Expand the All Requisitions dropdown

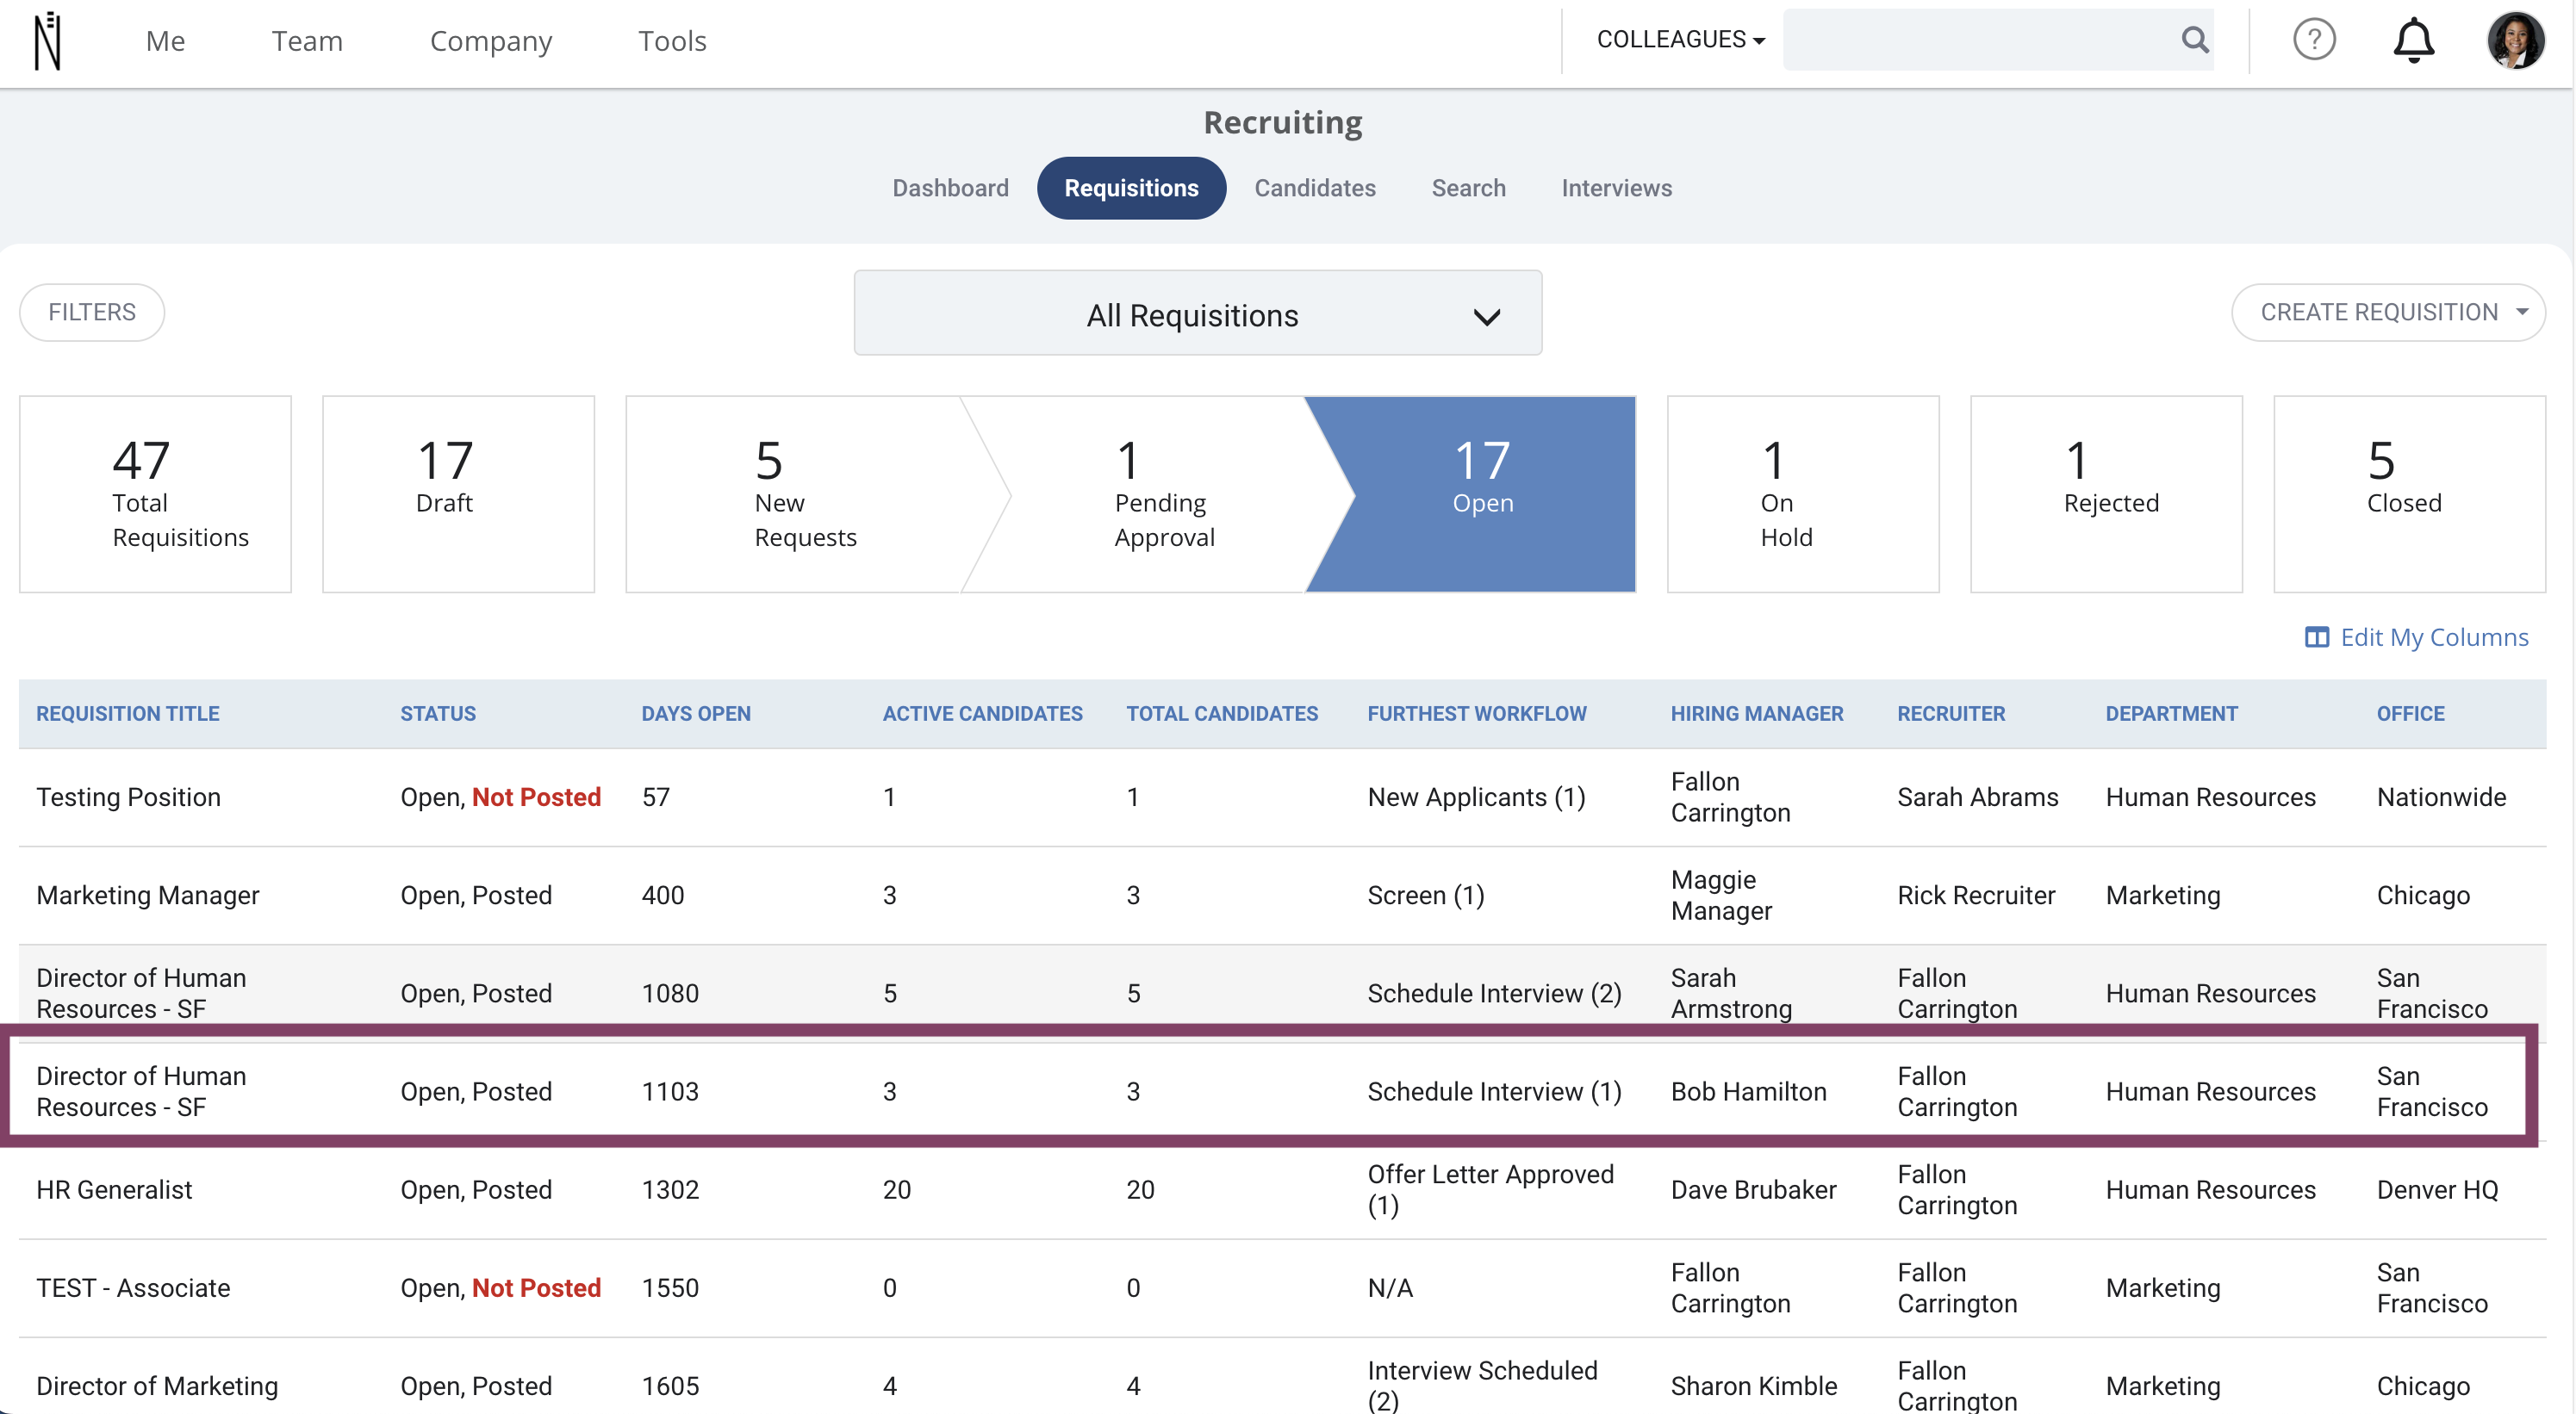(x=1197, y=313)
